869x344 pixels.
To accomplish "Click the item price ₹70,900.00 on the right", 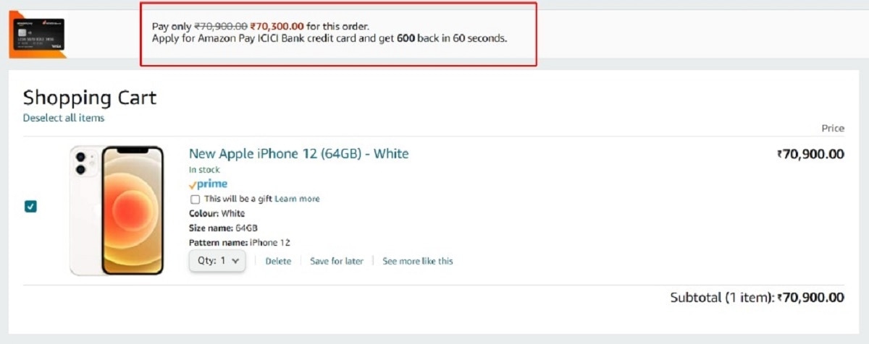I will [x=810, y=154].
